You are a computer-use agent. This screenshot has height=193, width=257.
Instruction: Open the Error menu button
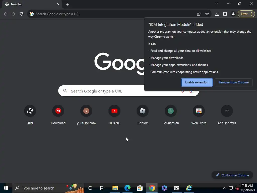[x=246, y=14]
